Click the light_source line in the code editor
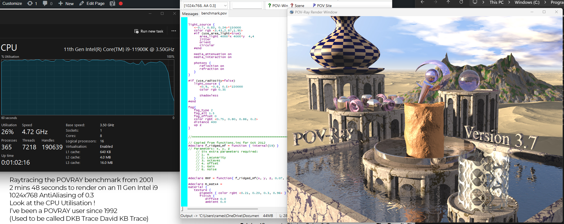 pyautogui.click(x=201, y=24)
